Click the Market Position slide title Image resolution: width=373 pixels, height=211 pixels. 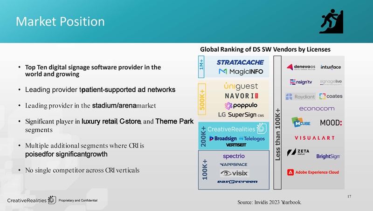tap(60, 21)
